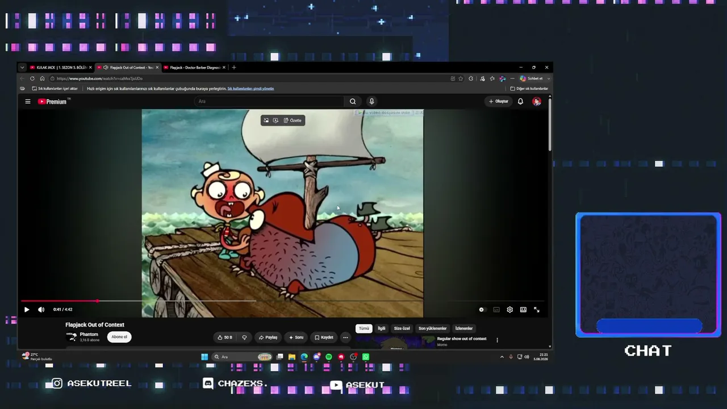Open File Explorer from the taskbar
Screen dimensions: 727x409
pyautogui.click(x=292, y=357)
